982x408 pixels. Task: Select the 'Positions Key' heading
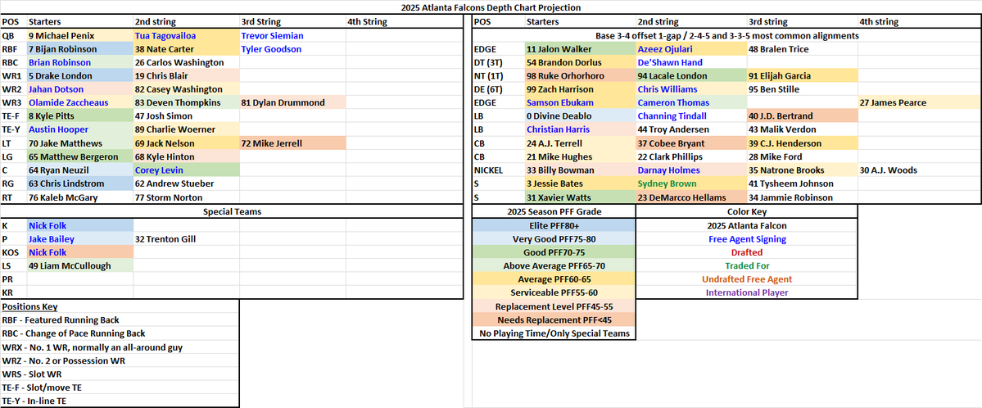click(30, 306)
